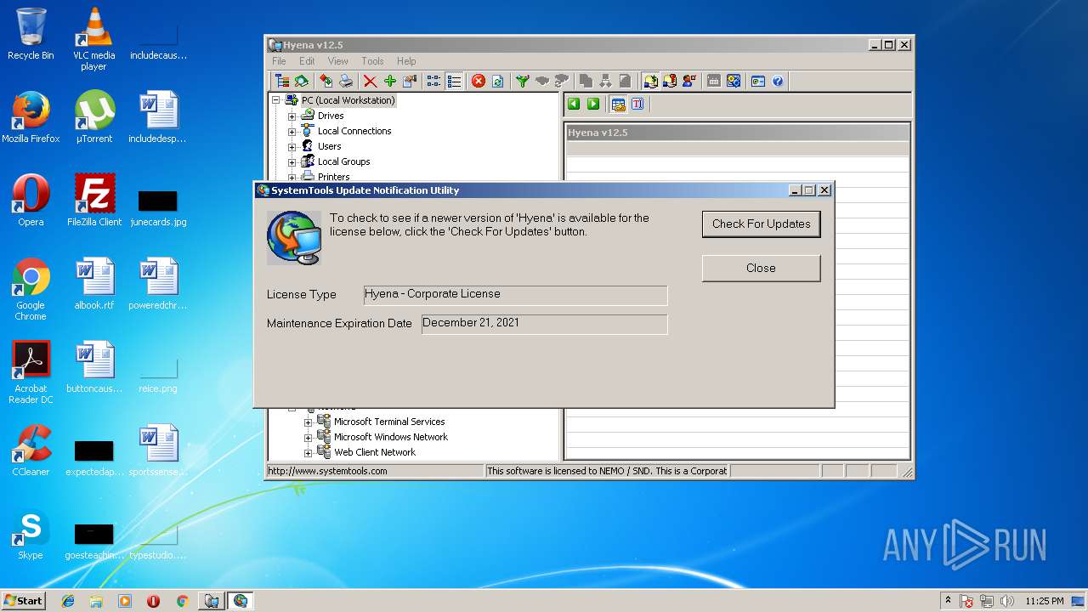The width and height of the screenshot is (1088, 612).
Task: Open the View menu in Hyena
Action: pos(338,61)
